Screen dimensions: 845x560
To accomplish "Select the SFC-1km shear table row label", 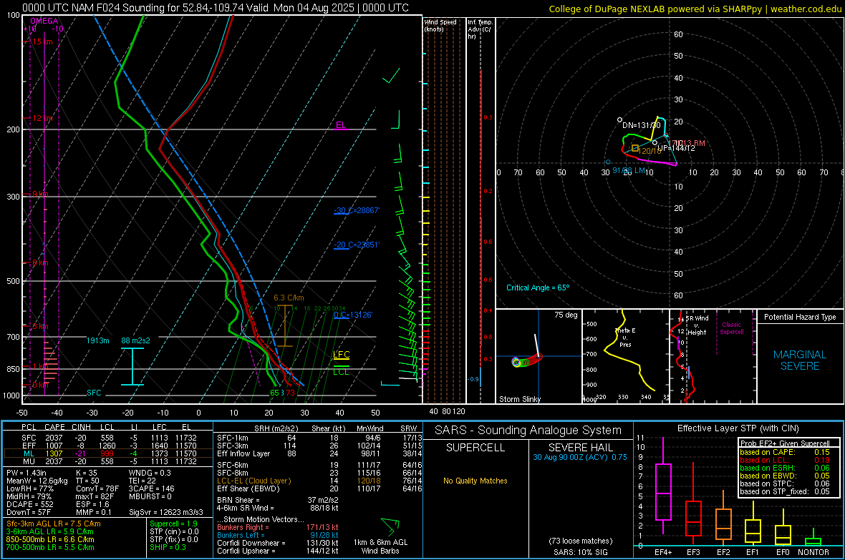I will 233,438.
